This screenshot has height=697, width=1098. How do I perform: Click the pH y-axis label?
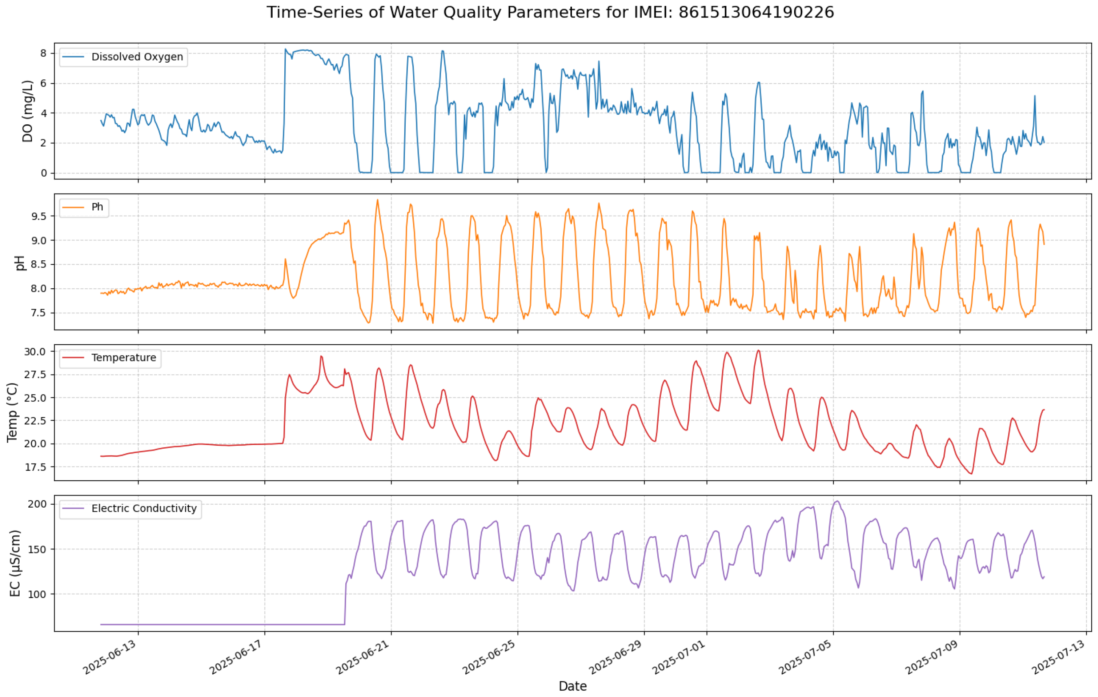(20, 263)
